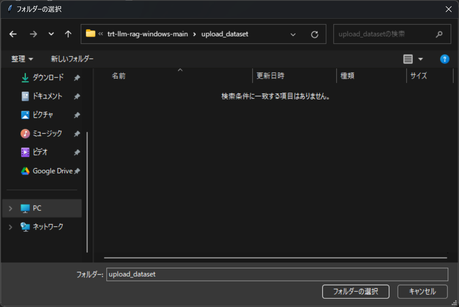Click the file list horizontal scrollbar
Image resolution: width=459 pixels, height=307 pixels.
pyautogui.click(x=275, y=258)
